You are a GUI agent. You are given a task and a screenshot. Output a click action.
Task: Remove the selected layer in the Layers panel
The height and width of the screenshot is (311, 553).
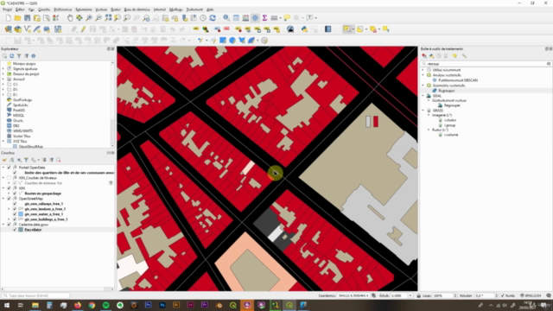pos(59,160)
